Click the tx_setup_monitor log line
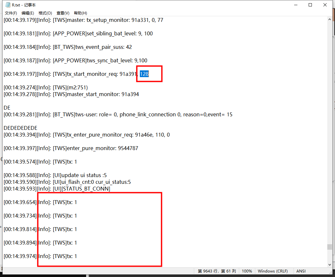Viewport: 335px width, 277px height. (84, 20)
